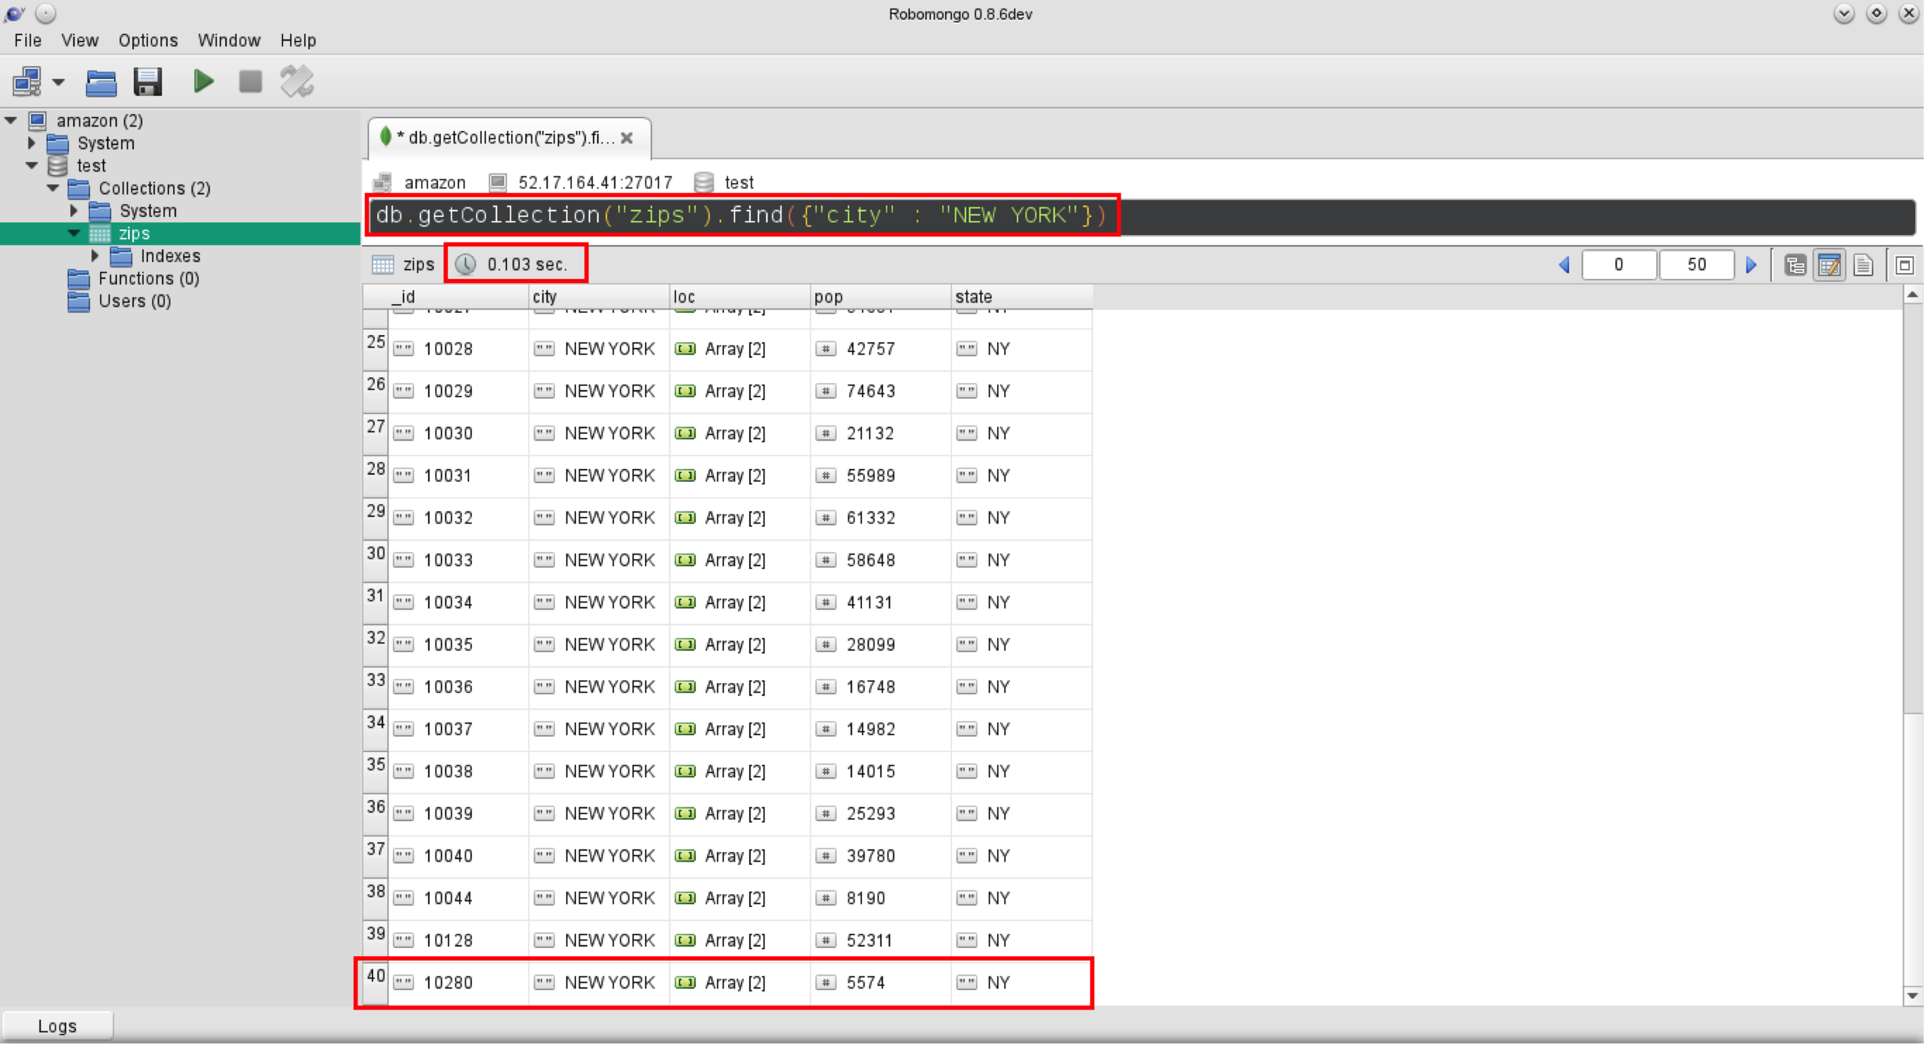Click the results scrollbar down arrow
This screenshot has width=1924, height=1044.
coord(1912,995)
